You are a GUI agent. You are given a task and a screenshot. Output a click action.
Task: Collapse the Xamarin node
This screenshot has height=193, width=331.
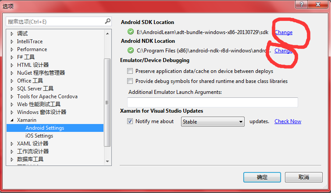(x=12, y=120)
